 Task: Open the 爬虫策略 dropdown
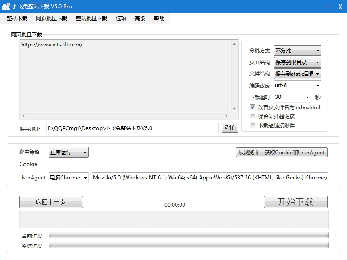pos(69,152)
